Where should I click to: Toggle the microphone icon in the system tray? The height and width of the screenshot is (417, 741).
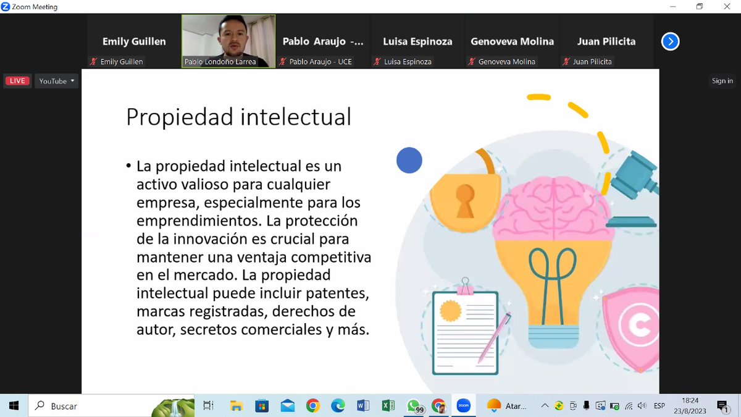(587, 406)
